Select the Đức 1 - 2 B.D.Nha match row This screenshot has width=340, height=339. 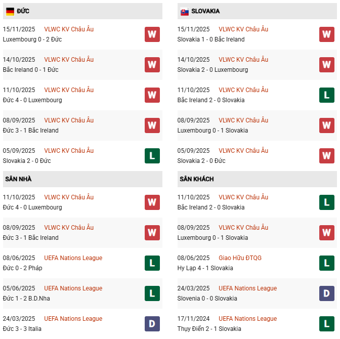pyautogui.click(x=26, y=299)
